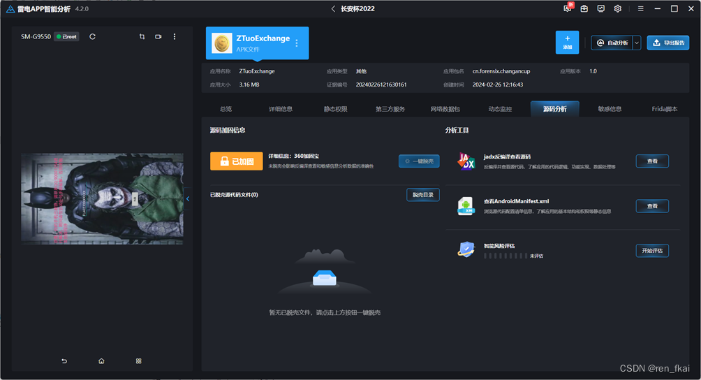Click the empty inbox tray illustration icon
Viewport: 701px width, 380px height.
[325, 277]
